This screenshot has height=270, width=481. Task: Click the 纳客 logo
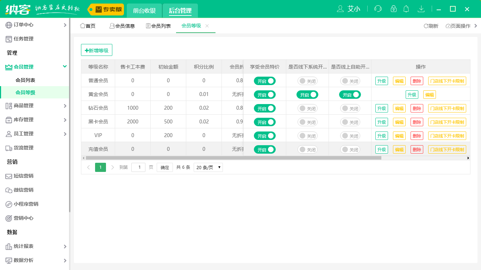(x=18, y=9)
